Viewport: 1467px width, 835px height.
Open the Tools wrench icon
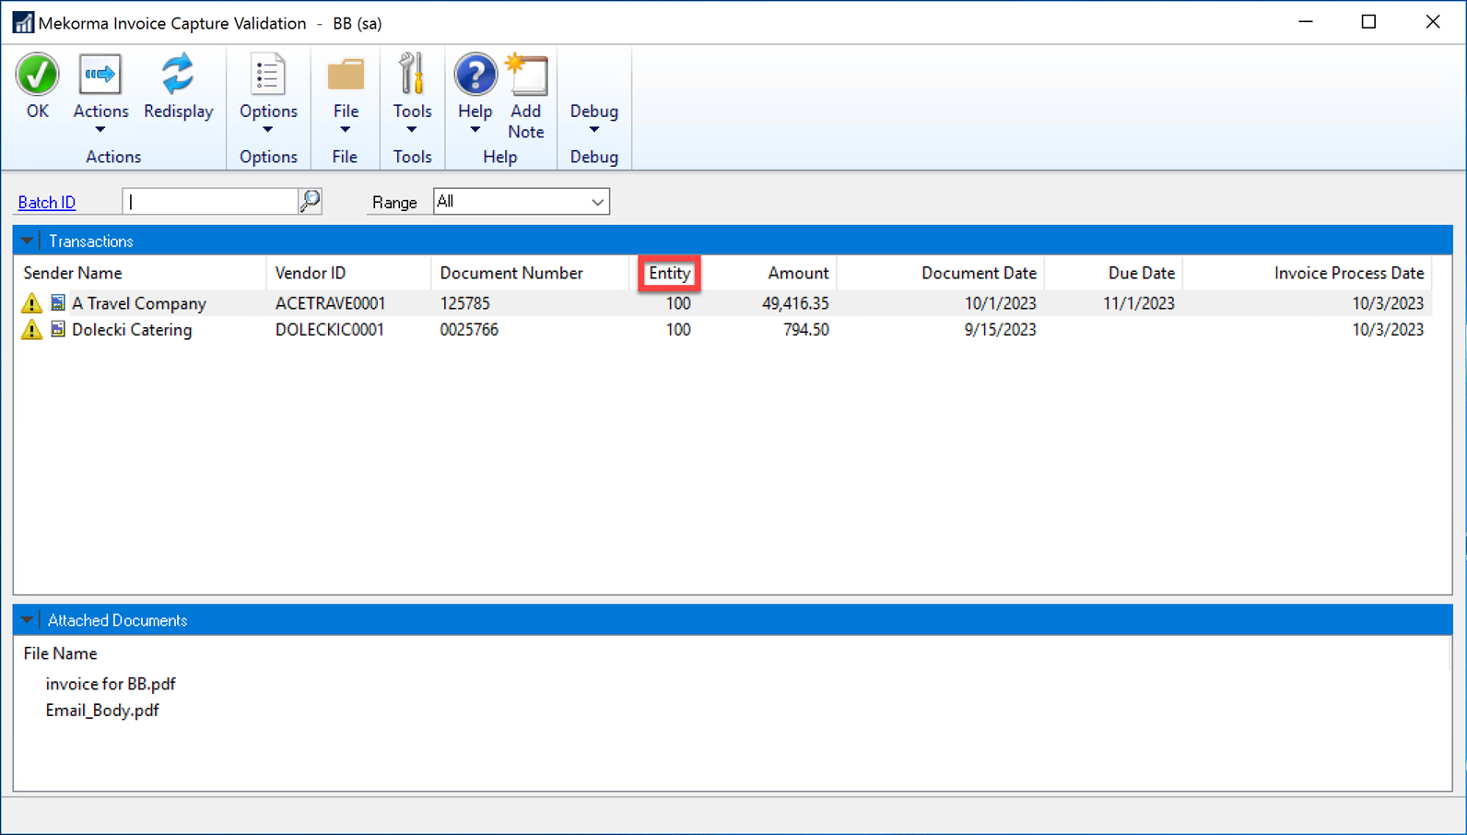(411, 75)
